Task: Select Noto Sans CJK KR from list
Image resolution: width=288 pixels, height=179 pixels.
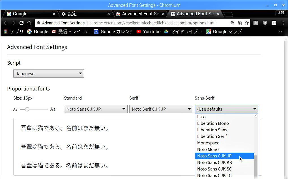Action: [x=214, y=162]
